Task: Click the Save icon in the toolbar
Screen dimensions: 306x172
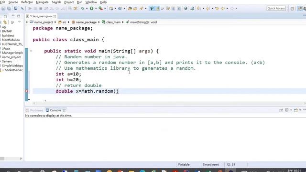Action: (x=3, y=9)
